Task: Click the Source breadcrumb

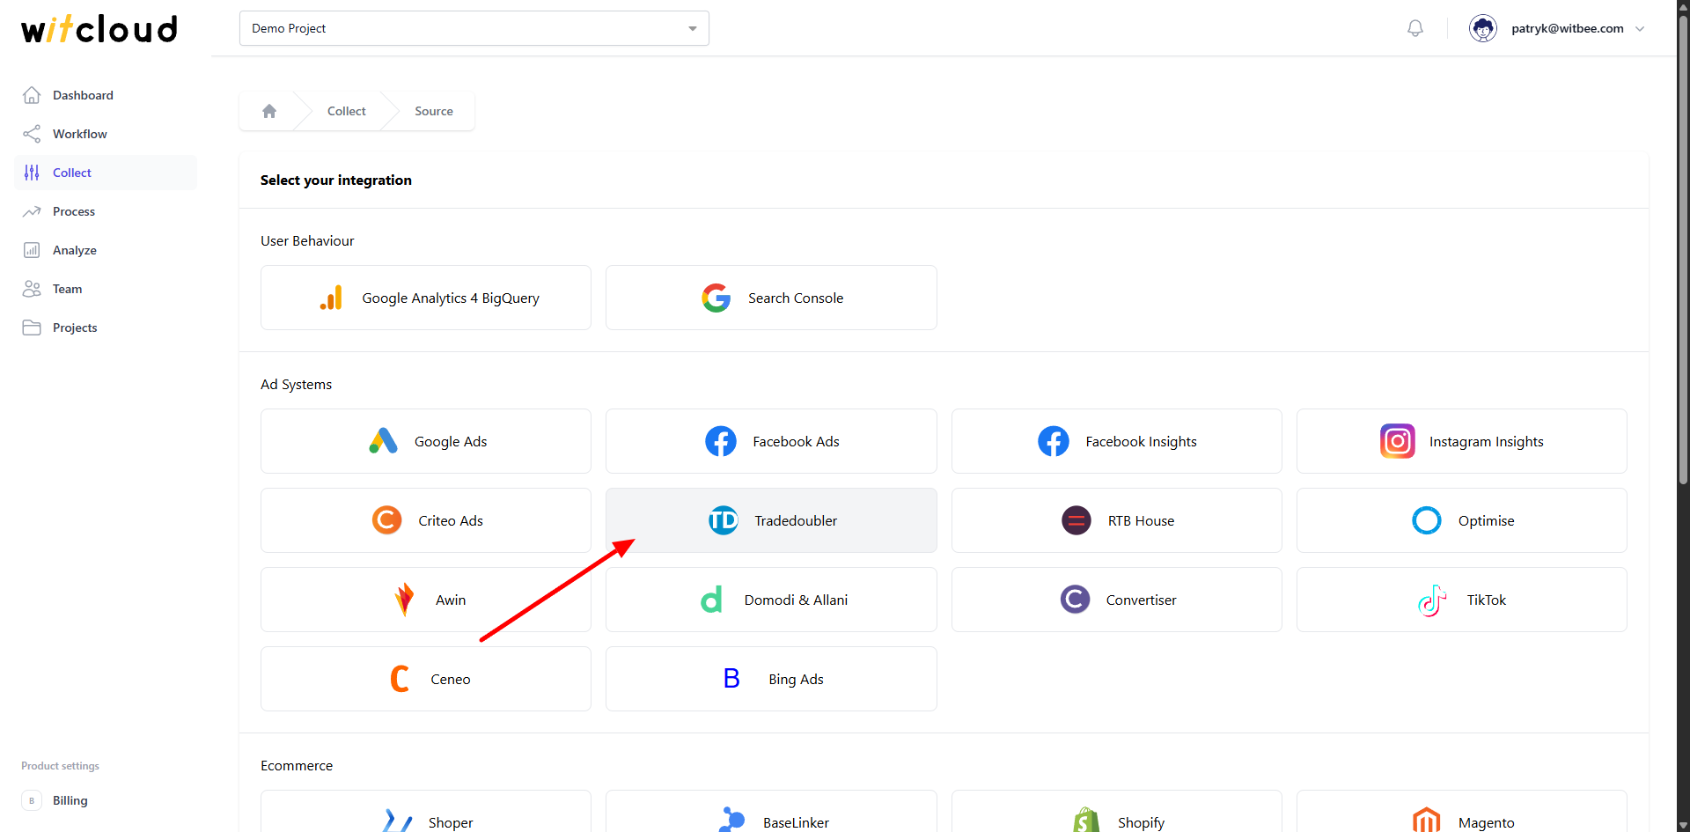Action: (x=434, y=111)
